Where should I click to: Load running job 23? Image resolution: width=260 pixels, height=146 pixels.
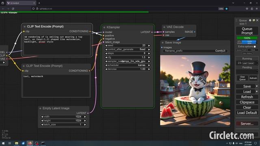pyautogui.click(x=245, y=63)
